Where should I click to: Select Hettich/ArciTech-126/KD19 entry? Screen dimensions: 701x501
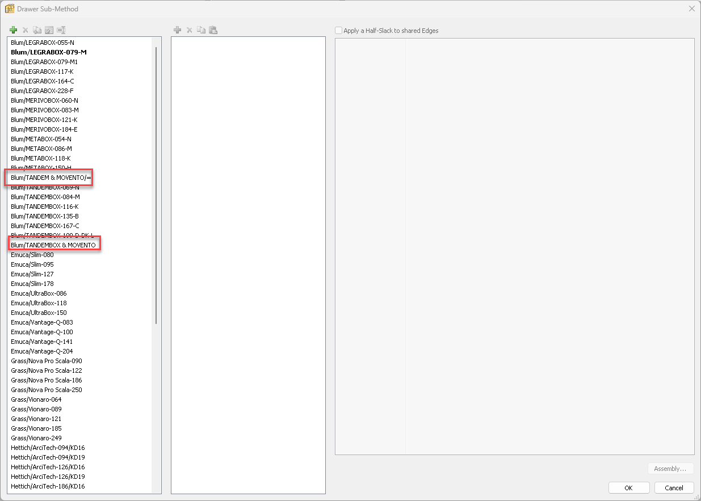coord(48,477)
